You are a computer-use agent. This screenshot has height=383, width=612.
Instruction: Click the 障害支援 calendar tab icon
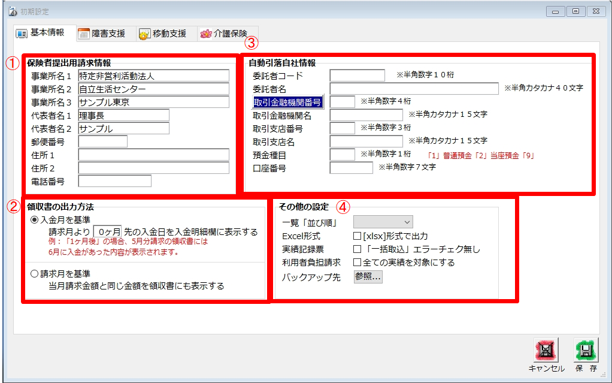click(x=84, y=34)
